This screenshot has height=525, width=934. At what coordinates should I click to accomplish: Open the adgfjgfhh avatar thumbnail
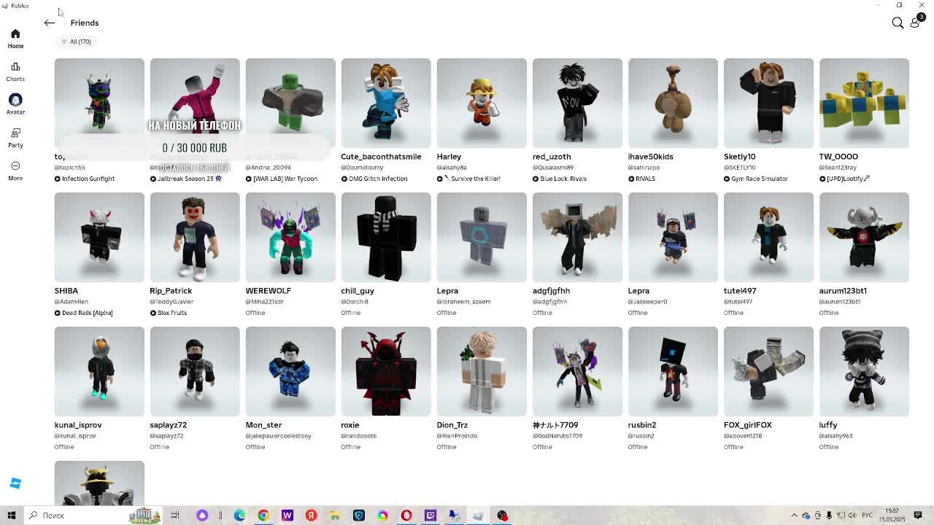click(577, 237)
